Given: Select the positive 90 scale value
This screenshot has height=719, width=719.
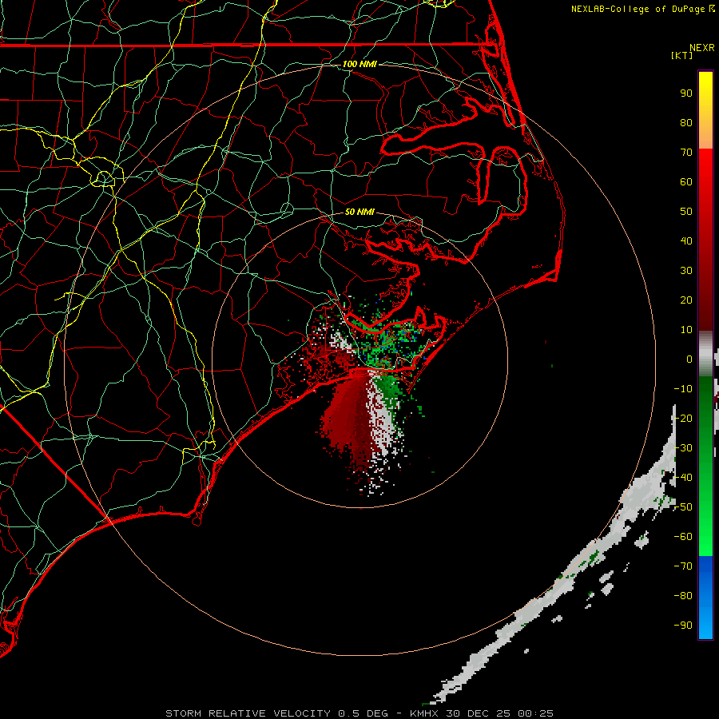Looking at the screenshot, I should point(686,93).
